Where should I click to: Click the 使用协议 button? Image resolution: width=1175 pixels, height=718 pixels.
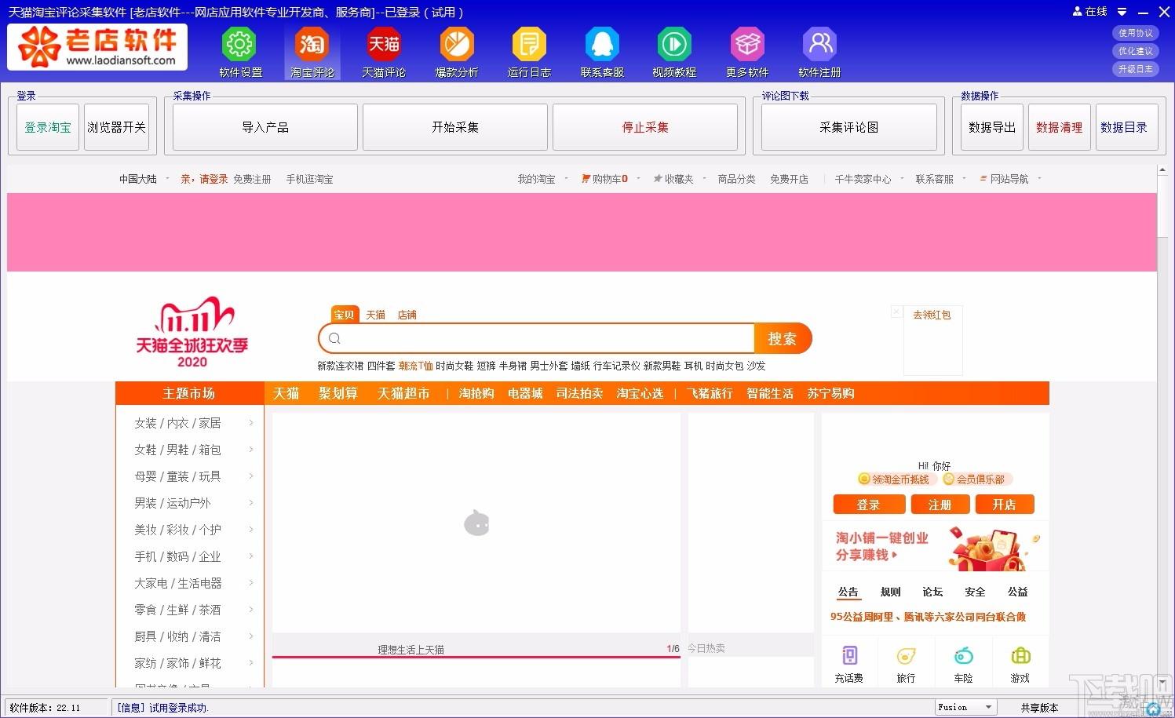1136,33
